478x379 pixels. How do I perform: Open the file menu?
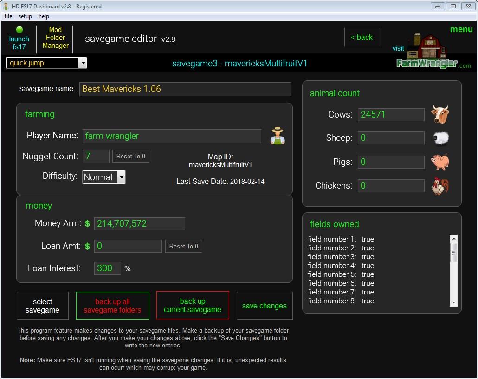pyautogui.click(x=8, y=16)
